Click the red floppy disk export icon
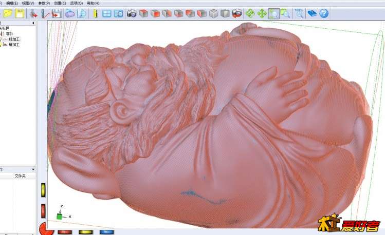385x235 pixels. tap(57, 14)
